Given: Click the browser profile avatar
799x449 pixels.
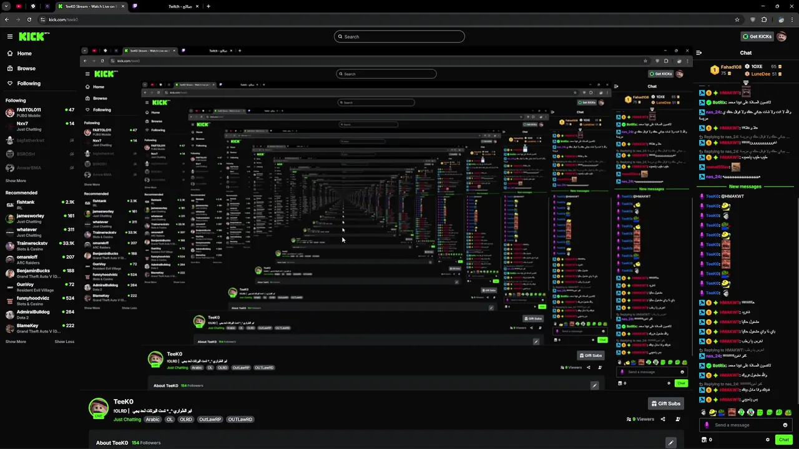Looking at the screenshot, I should coord(780,19).
